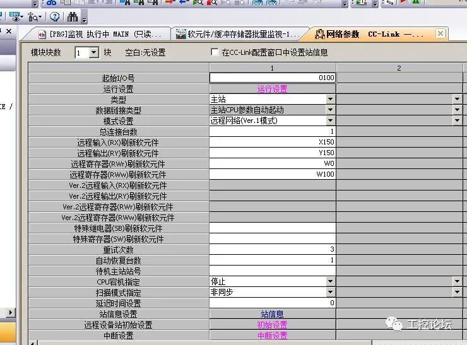Click the binoculars find icon

click(72, 17)
